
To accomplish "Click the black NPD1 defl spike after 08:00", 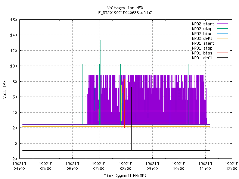I will coord(132,119).
